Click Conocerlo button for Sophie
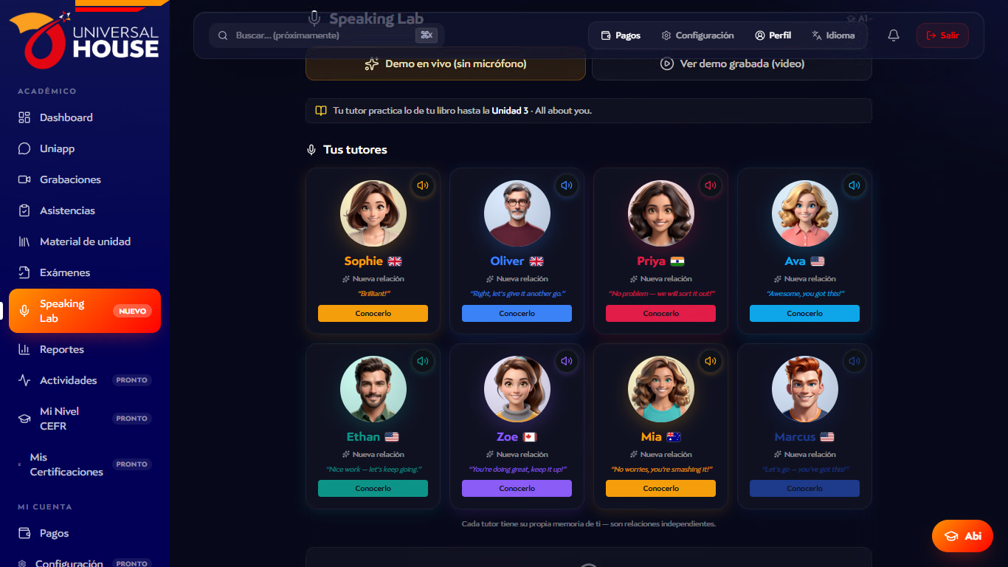The height and width of the screenshot is (567, 1008). (x=373, y=313)
